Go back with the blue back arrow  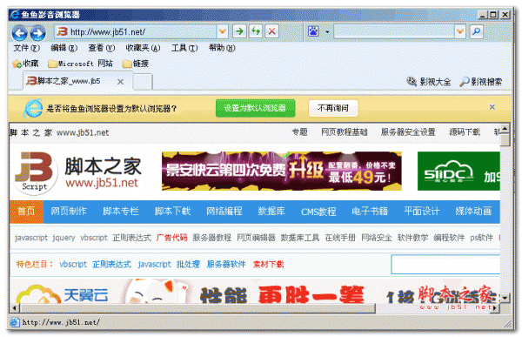tap(20, 33)
